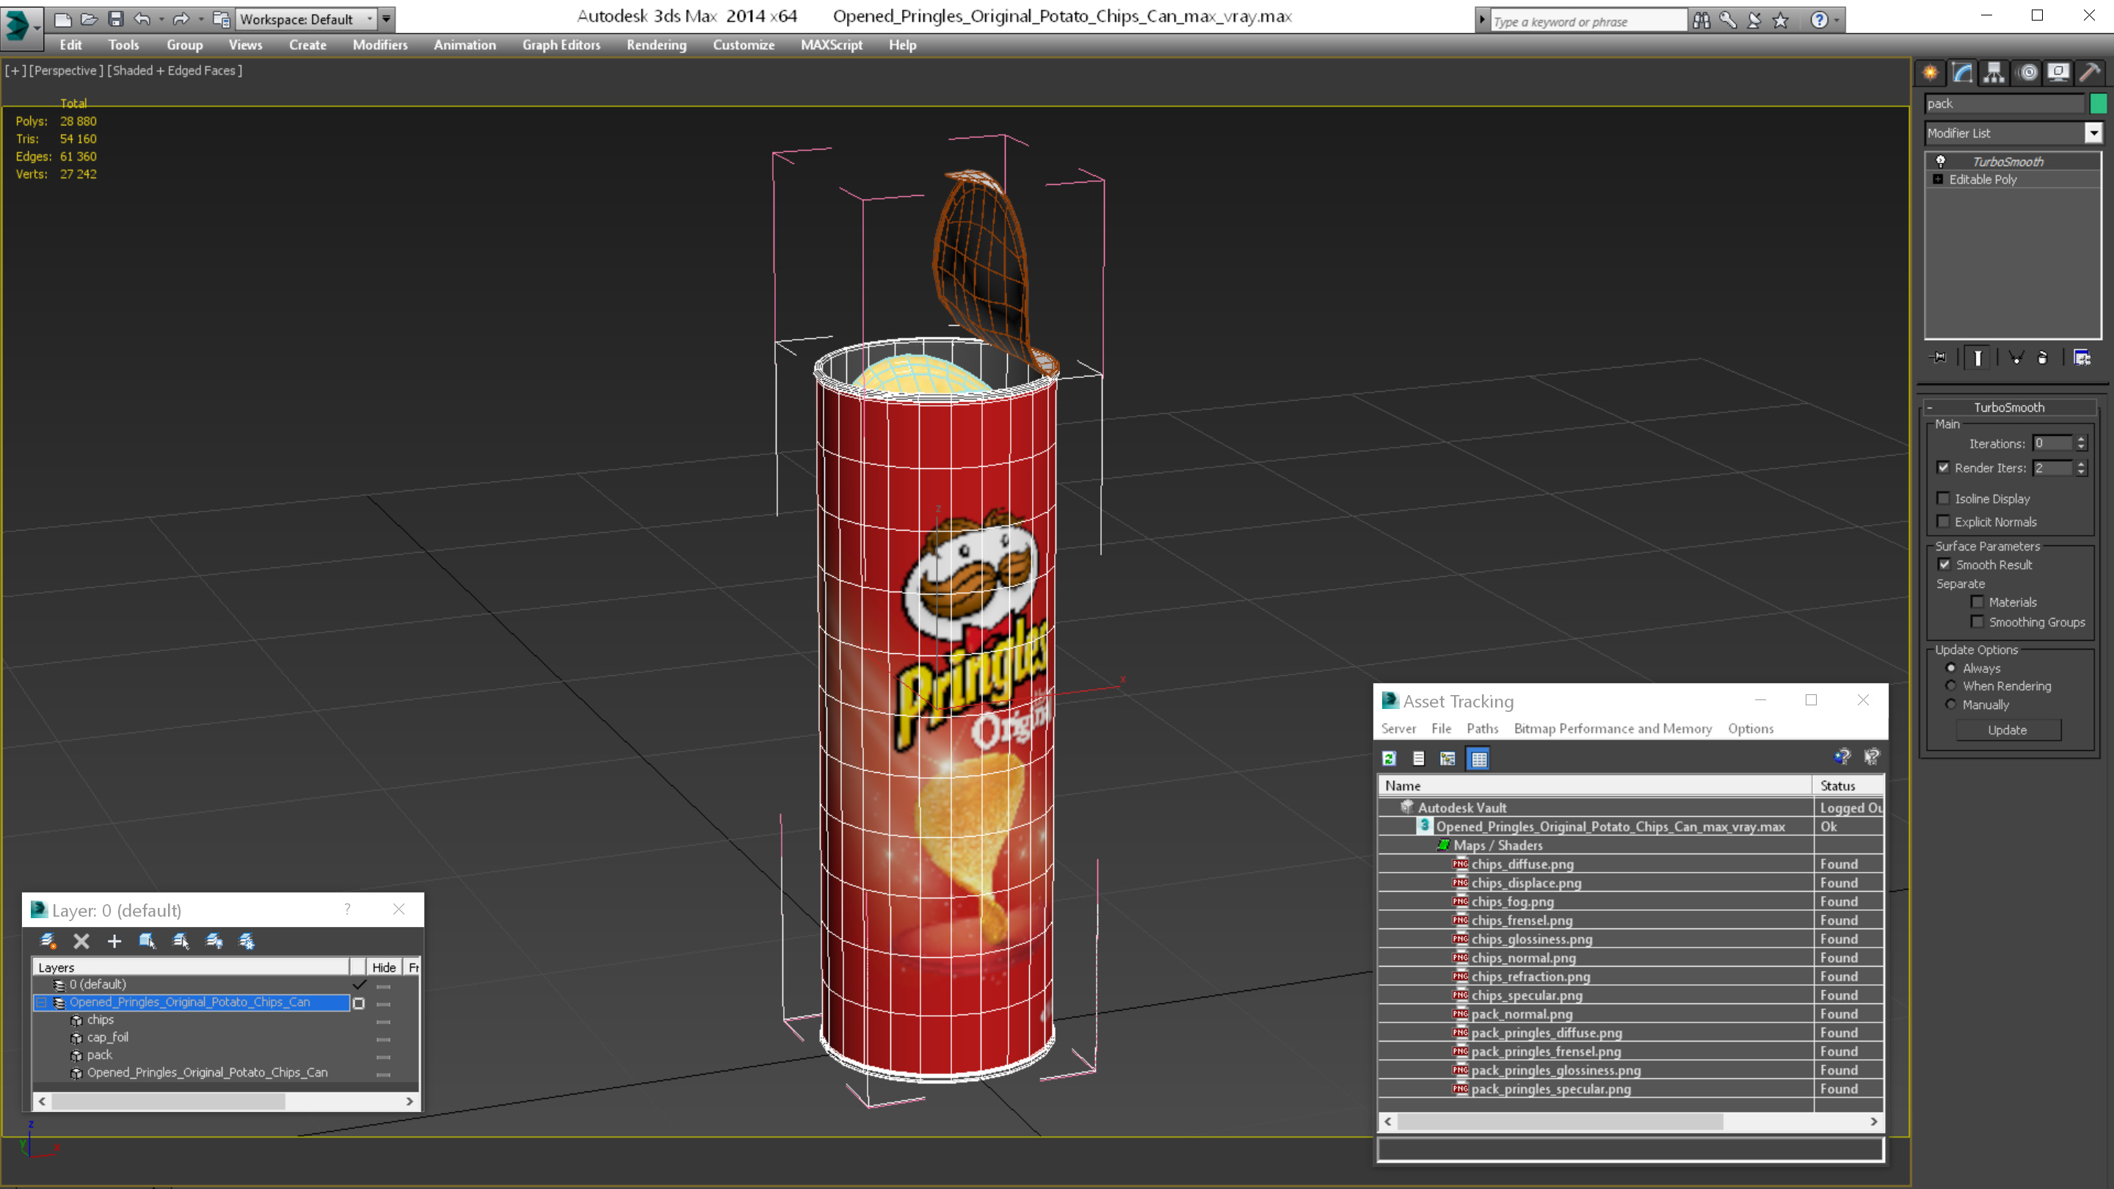Screen dimensions: 2114x1189
Task: Open the Motion command panel tab
Action: point(2027,72)
